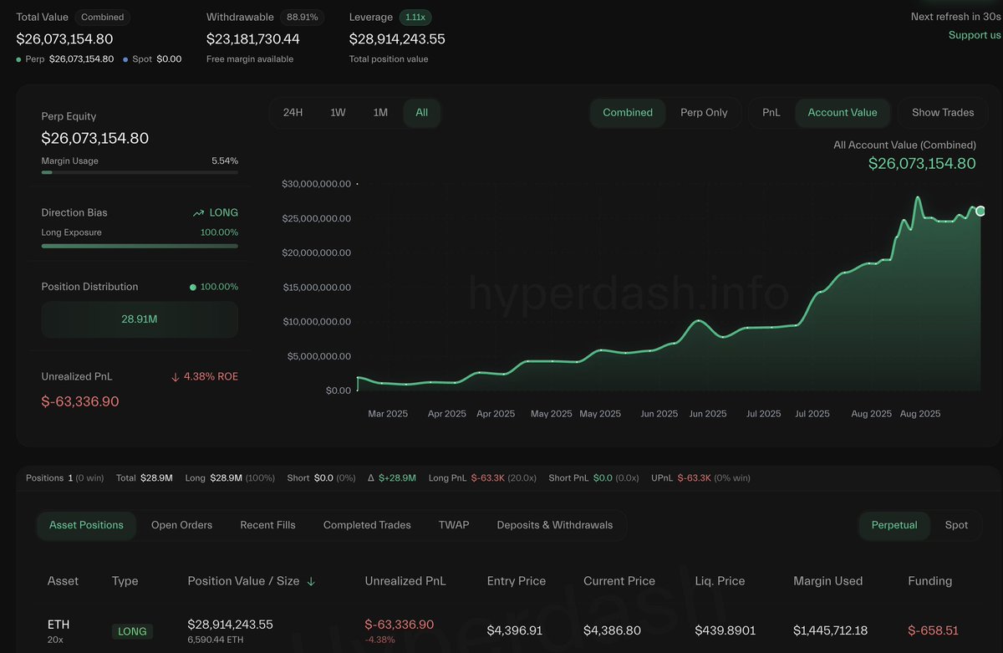This screenshot has width=1003, height=653.
Task: Switch chart to Perp Only view
Action: tap(704, 113)
